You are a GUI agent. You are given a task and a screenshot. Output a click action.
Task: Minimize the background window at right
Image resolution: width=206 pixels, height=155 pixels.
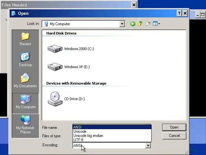pos(197,14)
